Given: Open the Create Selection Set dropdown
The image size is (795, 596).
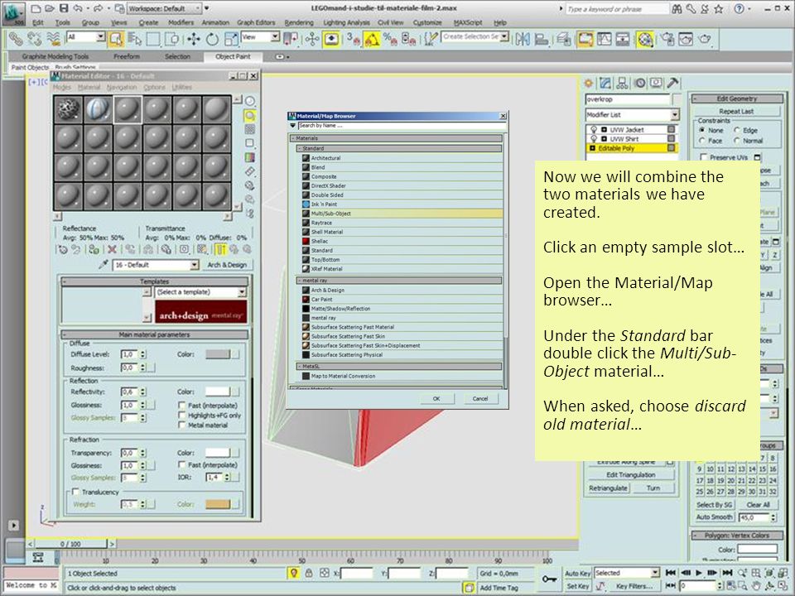Looking at the screenshot, I should click(x=504, y=37).
